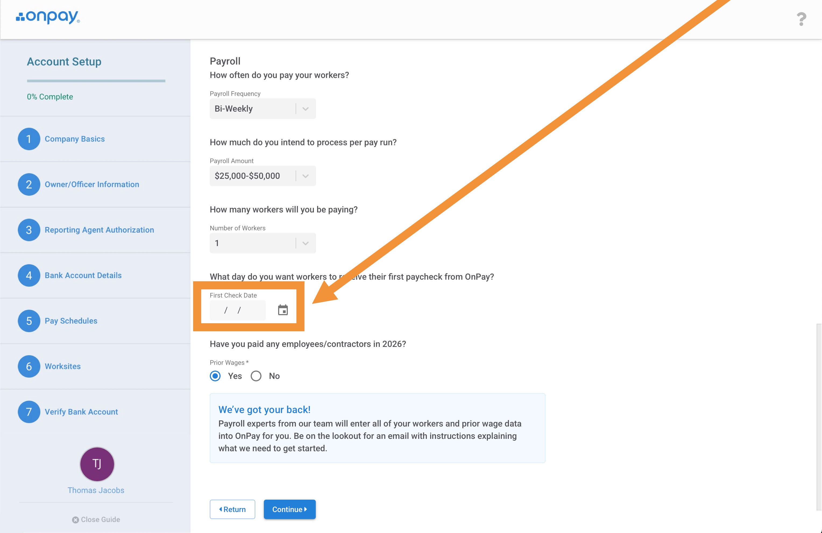The width and height of the screenshot is (822, 533).
Task: Click the Close Guide link
Action: coord(96,520)
